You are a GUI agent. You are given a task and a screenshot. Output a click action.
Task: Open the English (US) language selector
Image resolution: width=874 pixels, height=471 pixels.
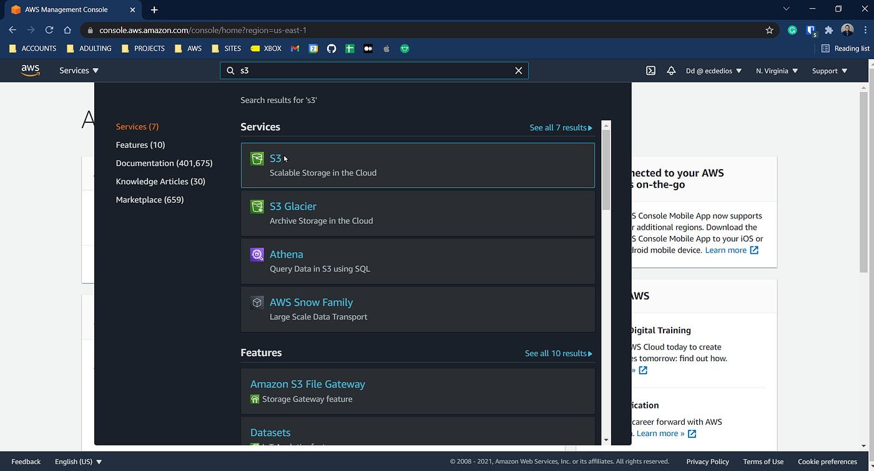pos(79,462)
